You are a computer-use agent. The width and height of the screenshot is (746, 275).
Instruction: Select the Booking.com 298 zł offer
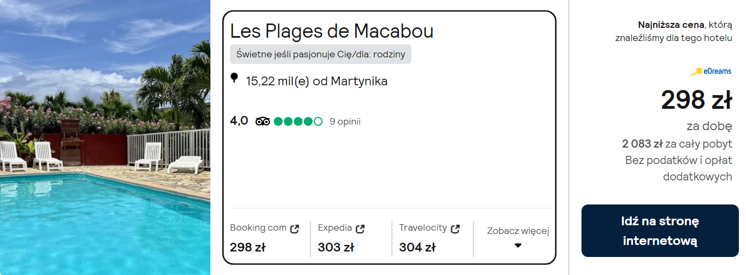pyautogui.click(x=248, y=247)
